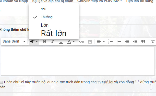Open Sans Serif font dropdown
The height and width of the screenshot is (96, 156).
tap(14, 42)
